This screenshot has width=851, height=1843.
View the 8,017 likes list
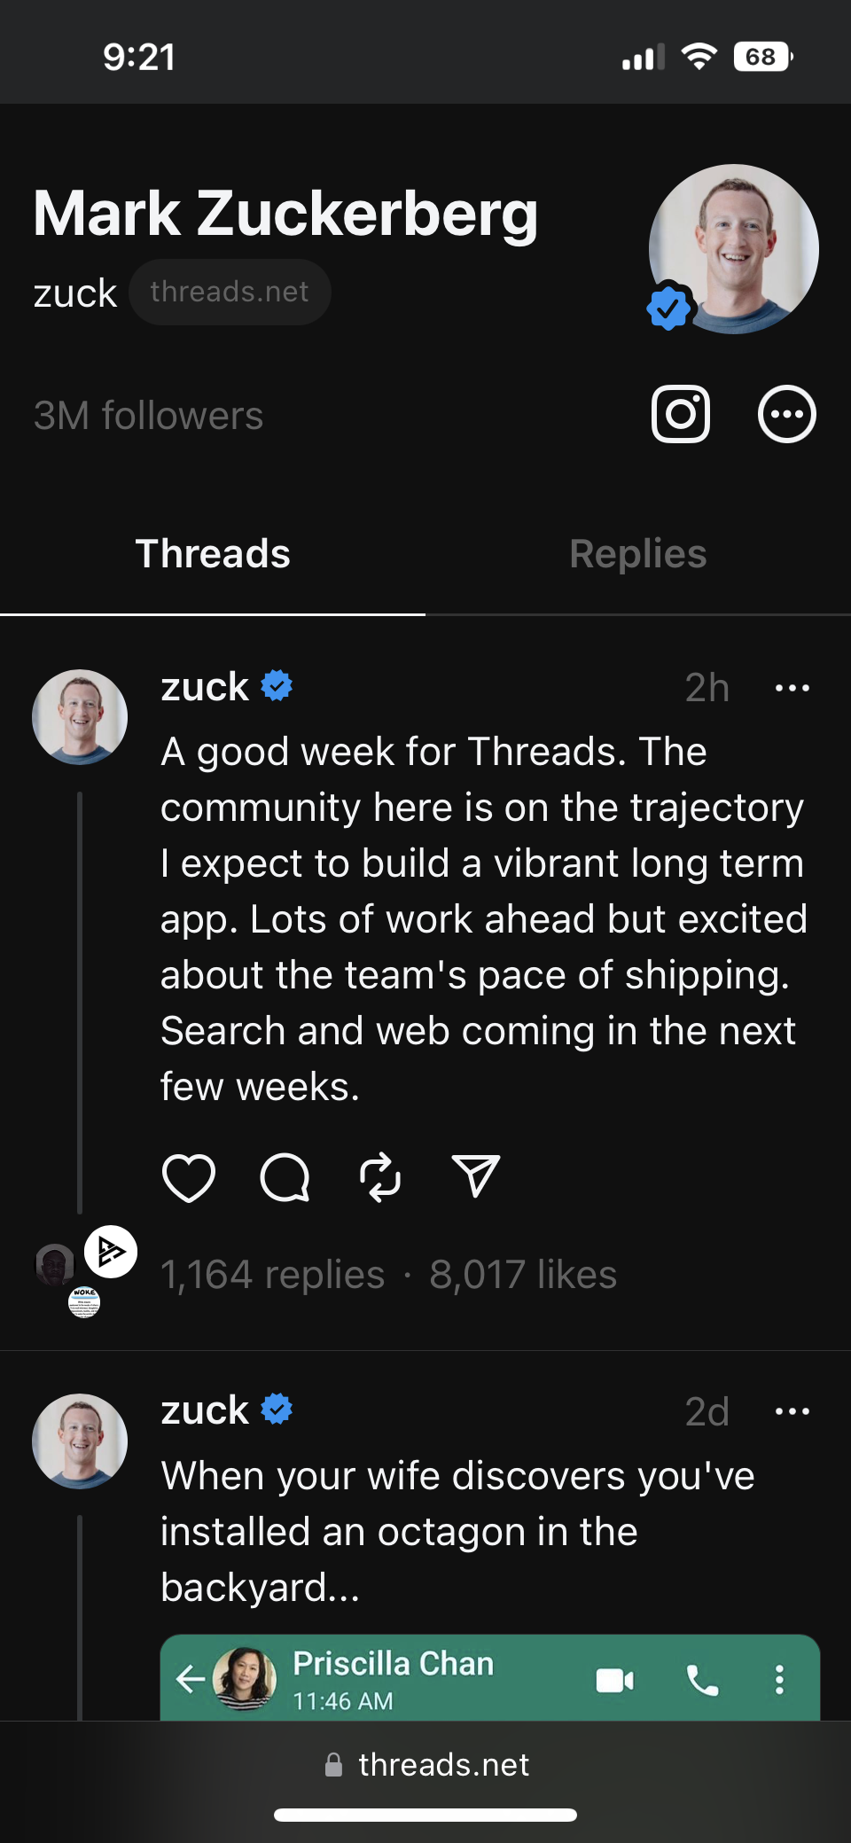[523, 1275]
